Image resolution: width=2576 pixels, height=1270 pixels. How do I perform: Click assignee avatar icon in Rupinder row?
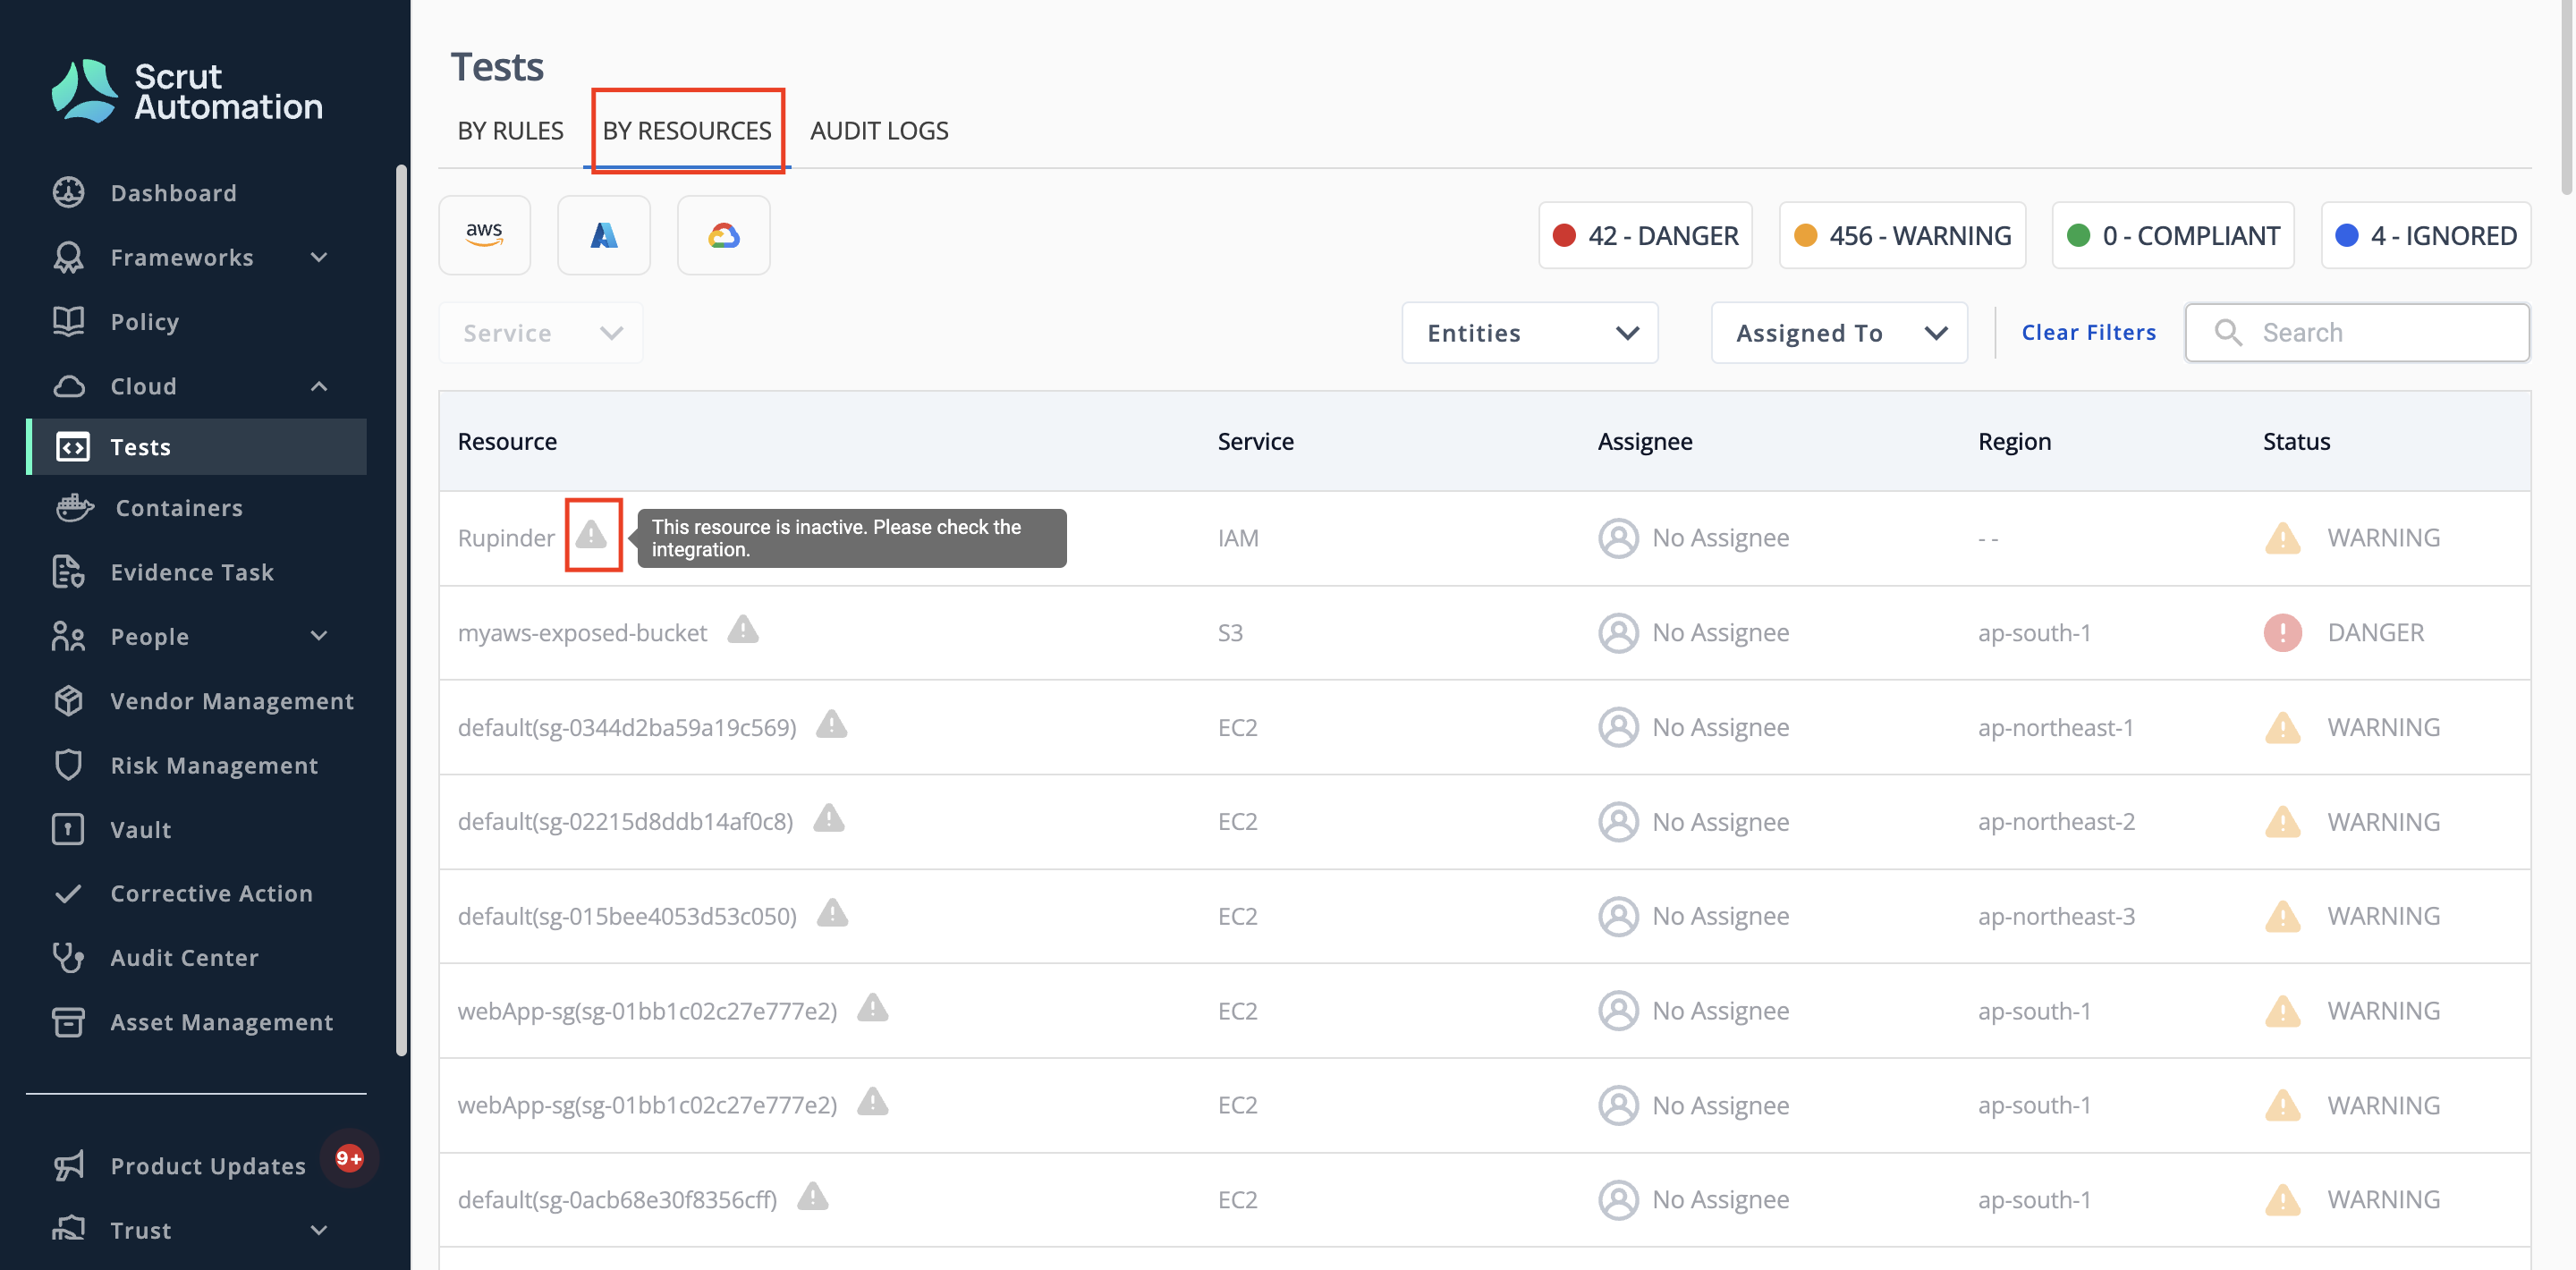pos(1618,537)
